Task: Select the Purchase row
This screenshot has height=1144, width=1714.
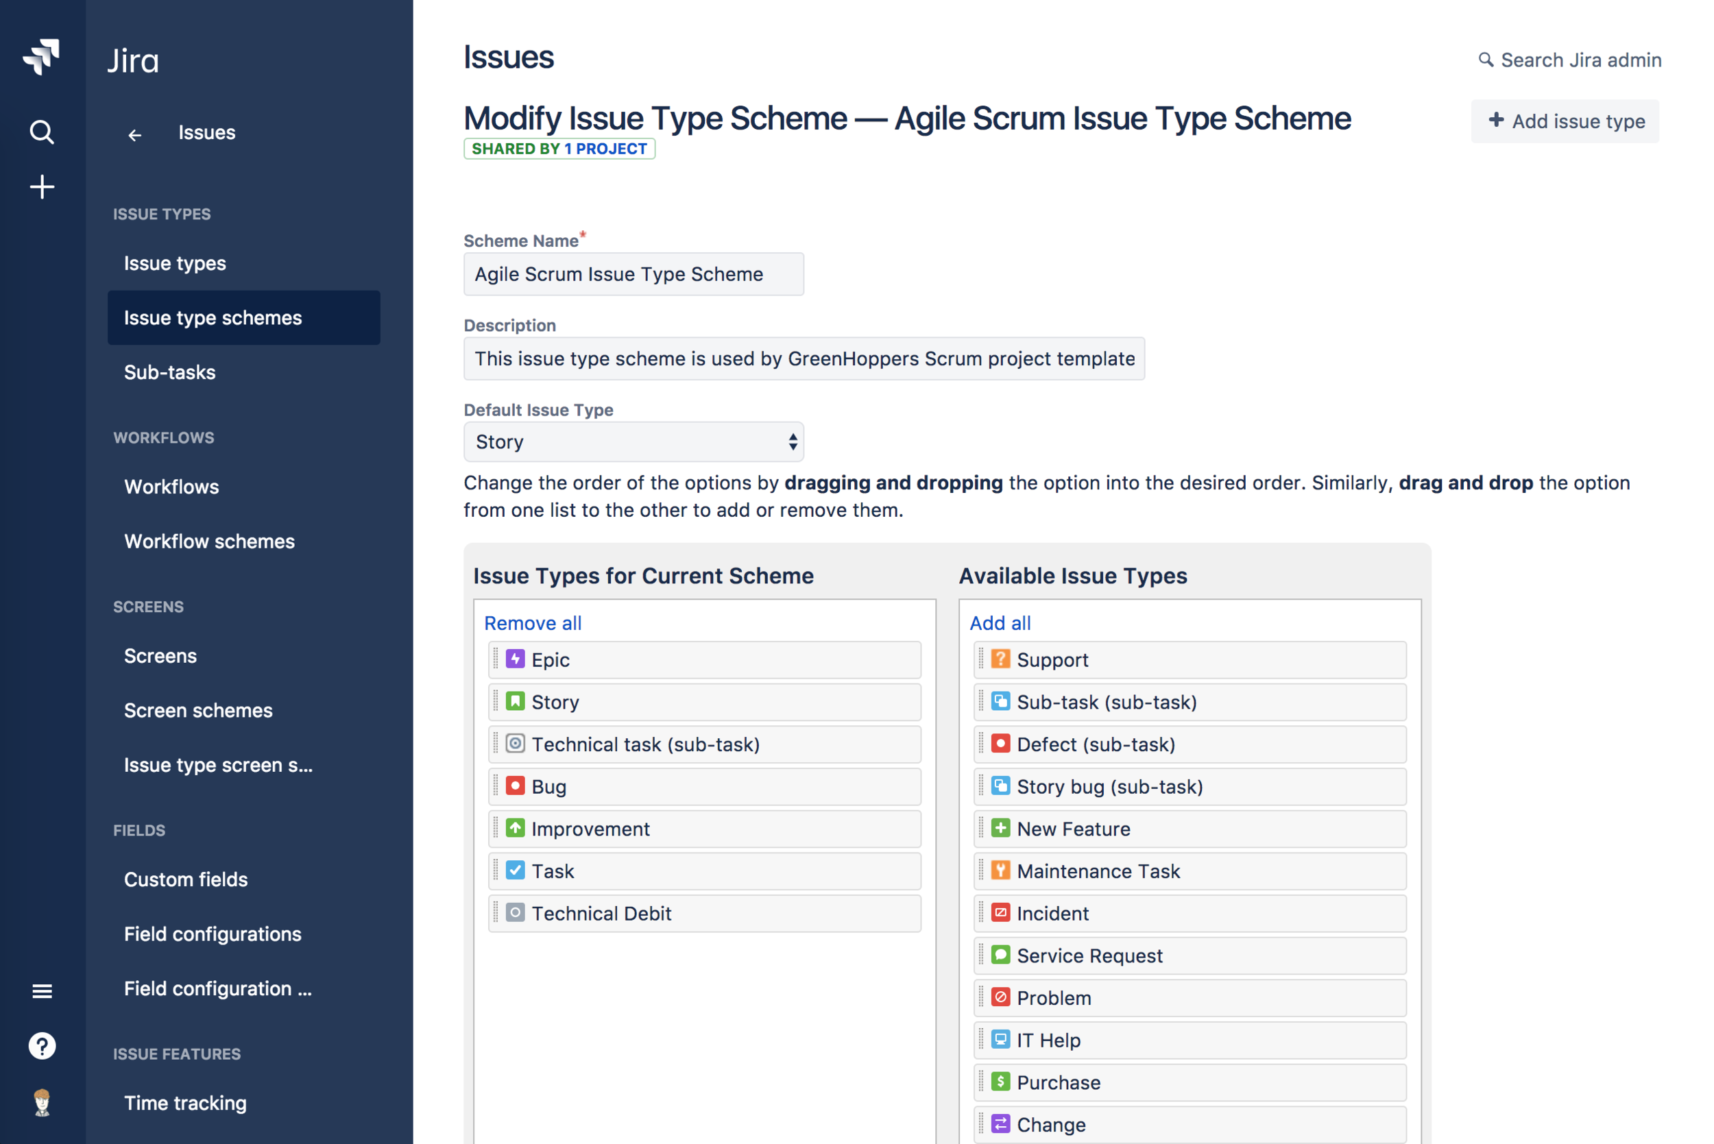Action: point(1190,1083)
